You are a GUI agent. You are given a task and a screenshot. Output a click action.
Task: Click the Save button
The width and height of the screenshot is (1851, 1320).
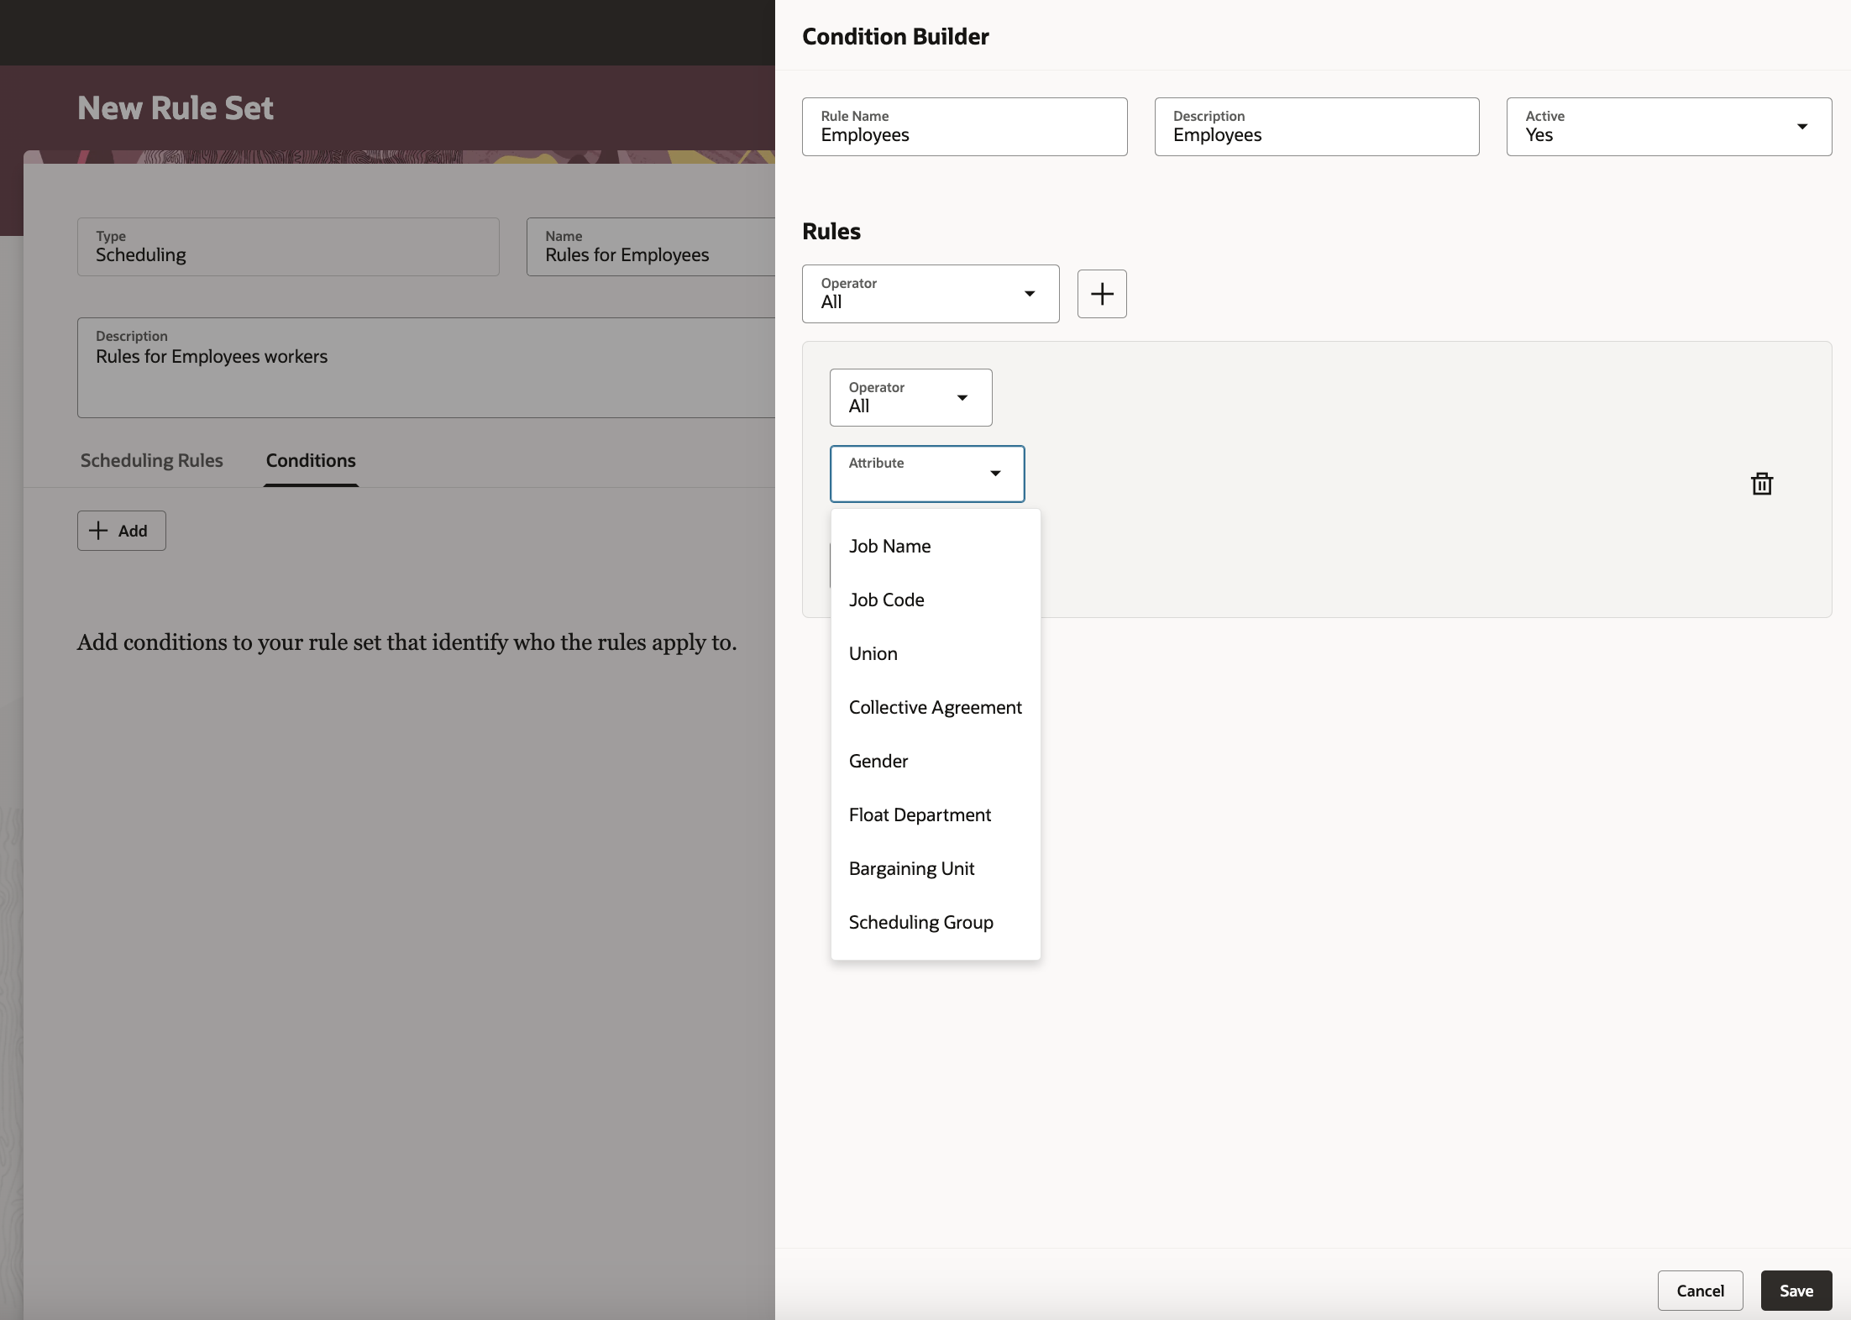[x=1796, y=1291]
